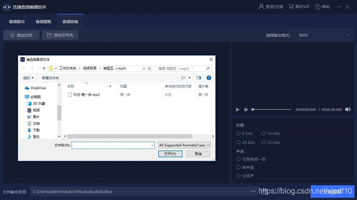Click 视频目录 in the breadcrumb path
357x200 pixels.
(89, 68)
